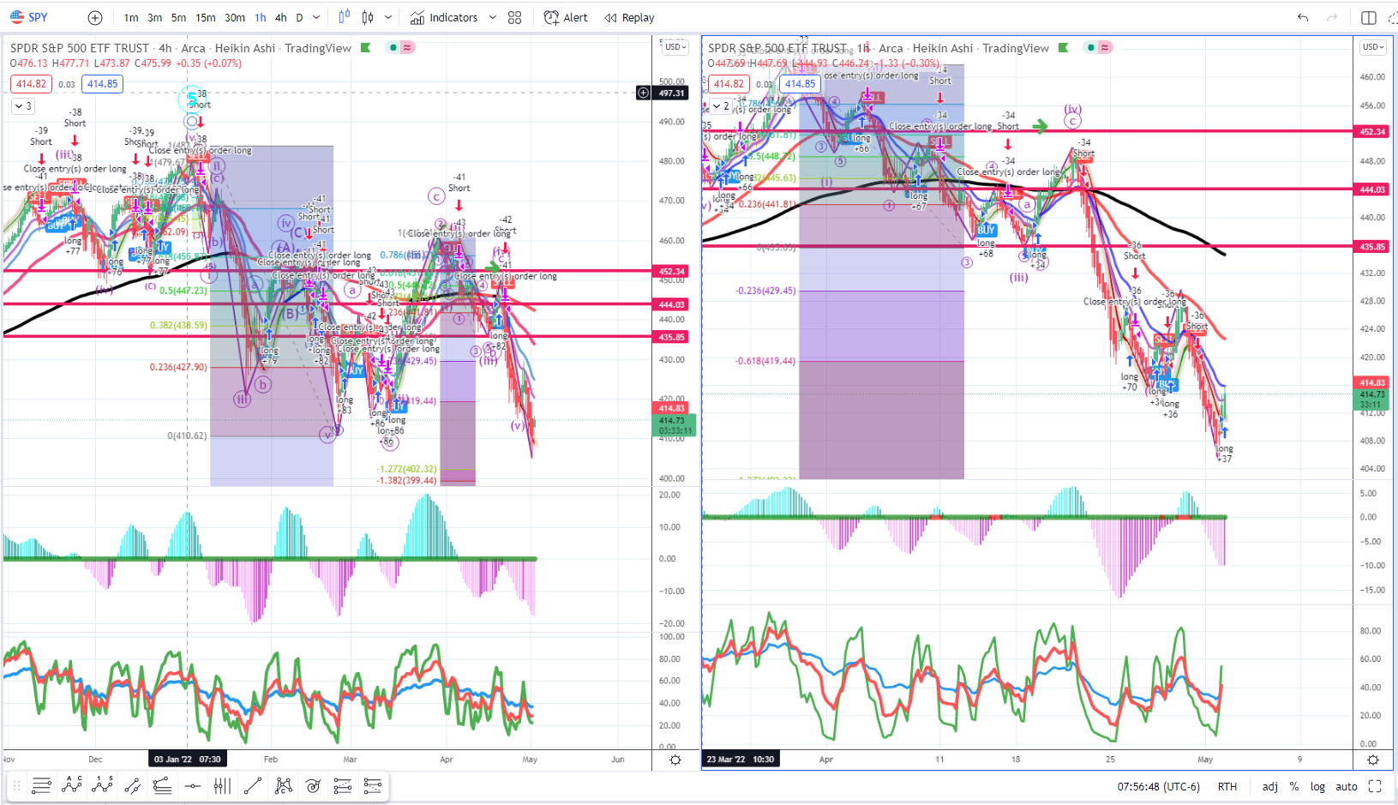This screenshot has width=1398, height=805.
Task: Open right chart USD currency dropdown
Action: coord(1374,47)
